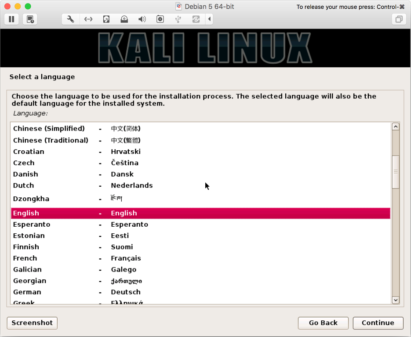The image size is (411, 337).
Task: Select Chinese (Traditional) language
Action: click(200, 141)
